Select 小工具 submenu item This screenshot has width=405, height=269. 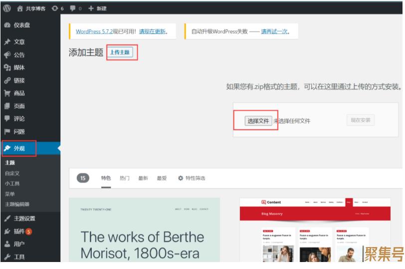point(12,184)
